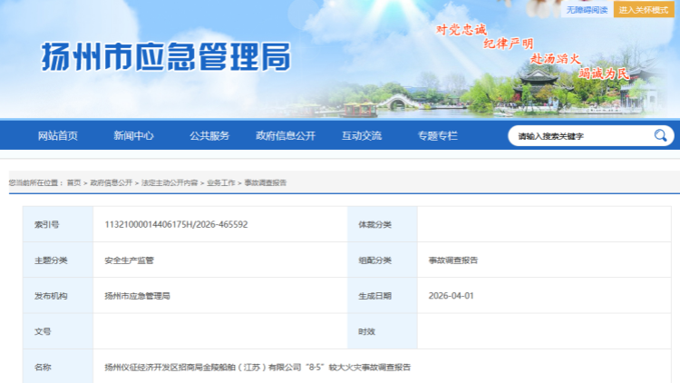Enter care mode via 进入关怀模式 button
This screenshot has width=680, height=383.
(x=646, y=9)
